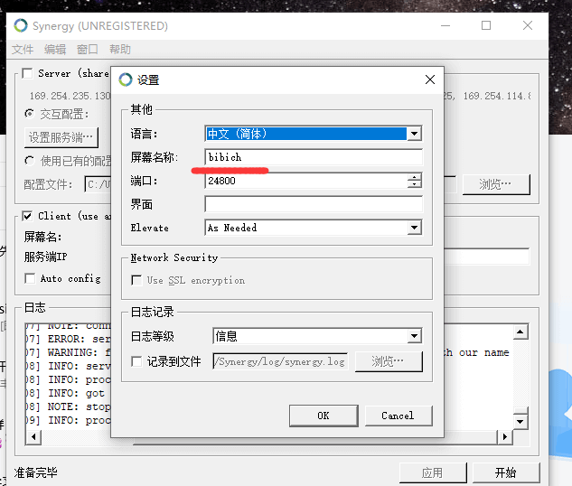Increase the port number with up arrow

[414, 177]
